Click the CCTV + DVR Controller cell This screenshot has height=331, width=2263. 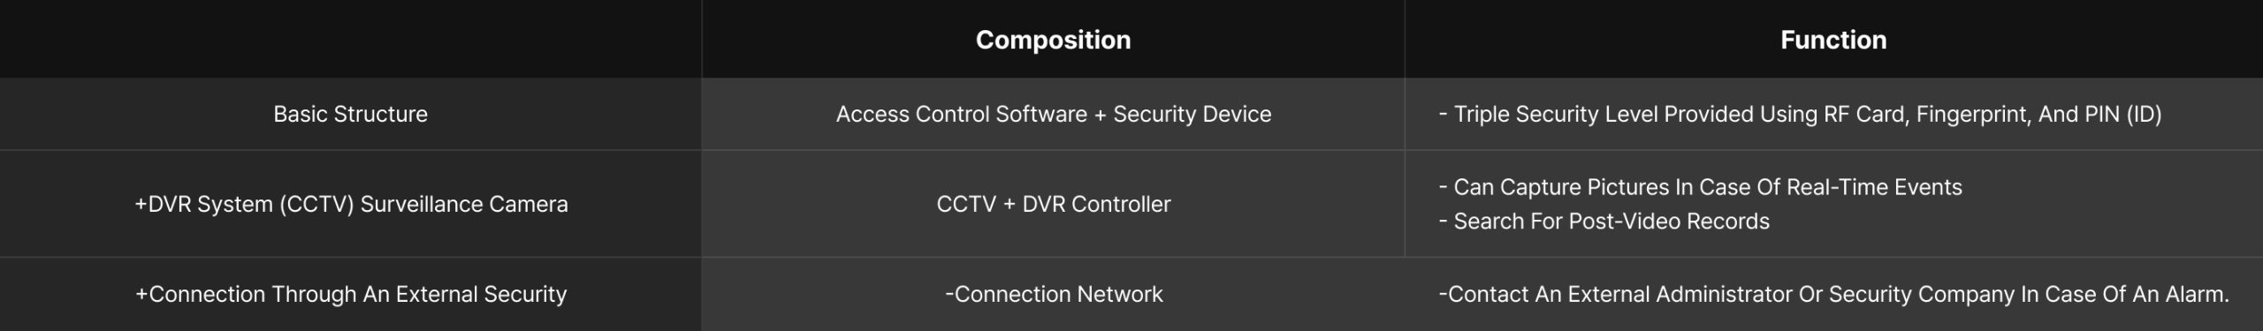(x=1053, y=204)
